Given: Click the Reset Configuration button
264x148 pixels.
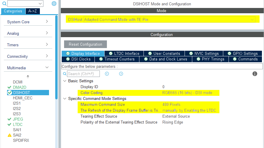Looking at the screenshot, I should [85, 44].
